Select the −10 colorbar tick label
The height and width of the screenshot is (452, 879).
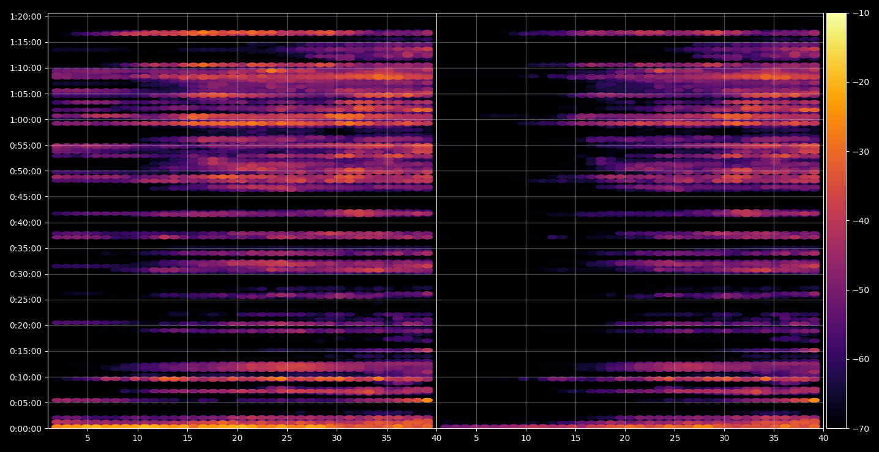[x=860, y=13]
